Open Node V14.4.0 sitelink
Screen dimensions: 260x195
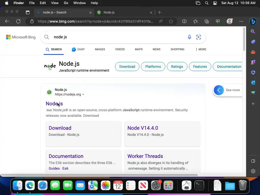pos(143,128)
